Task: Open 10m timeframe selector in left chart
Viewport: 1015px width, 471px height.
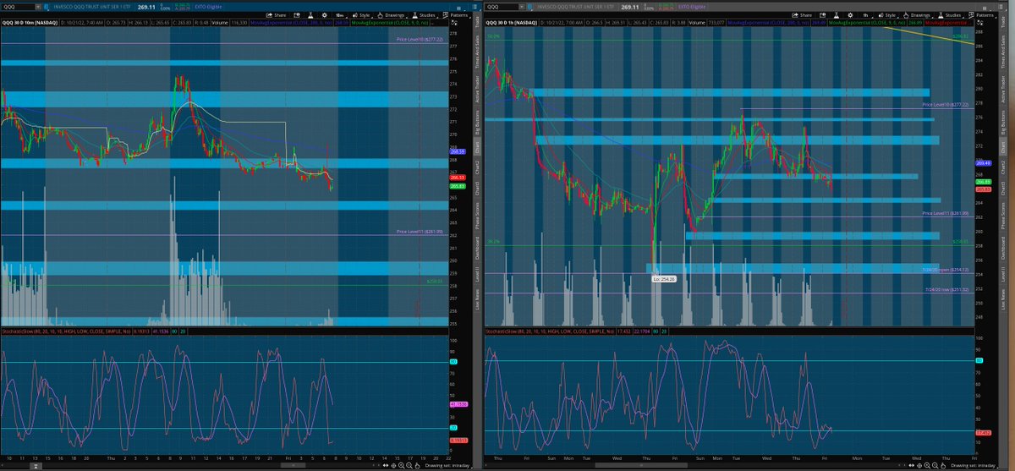Action: pos(340,15)
